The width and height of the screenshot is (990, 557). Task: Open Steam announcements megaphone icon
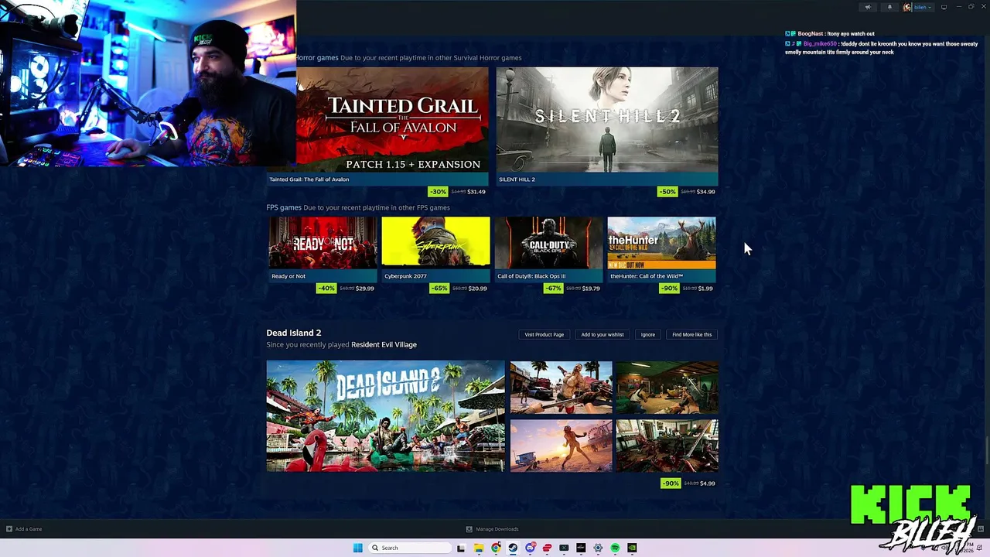point(868,7)
